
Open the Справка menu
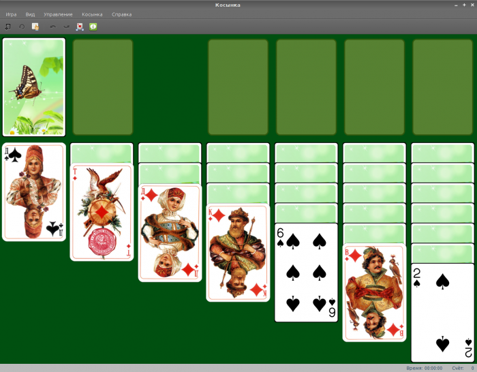pyautogui.click(x=122, y=14)
